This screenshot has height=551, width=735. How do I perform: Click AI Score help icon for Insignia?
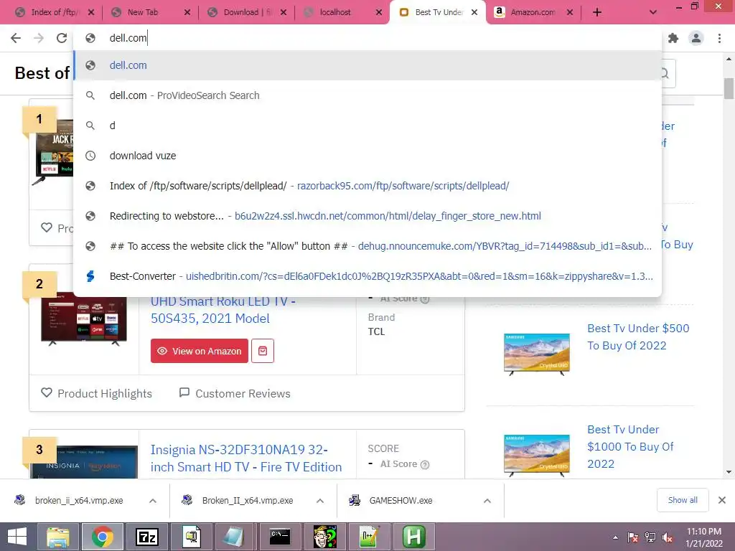(x=425, y=465)
